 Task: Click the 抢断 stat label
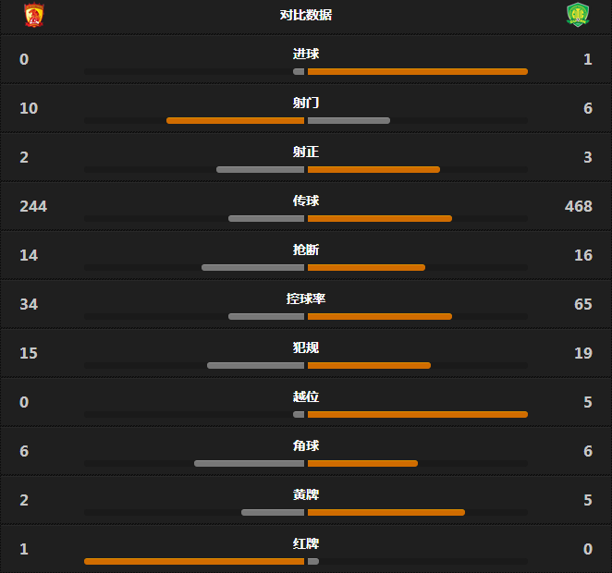[306, 250]
